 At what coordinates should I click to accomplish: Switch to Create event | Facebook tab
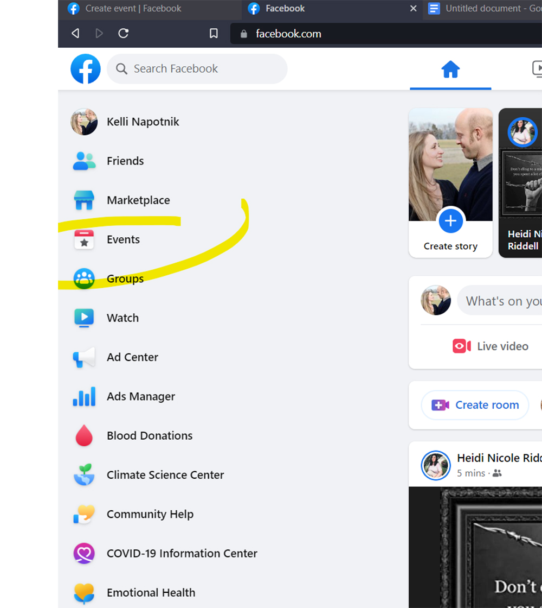pos(150,9)
